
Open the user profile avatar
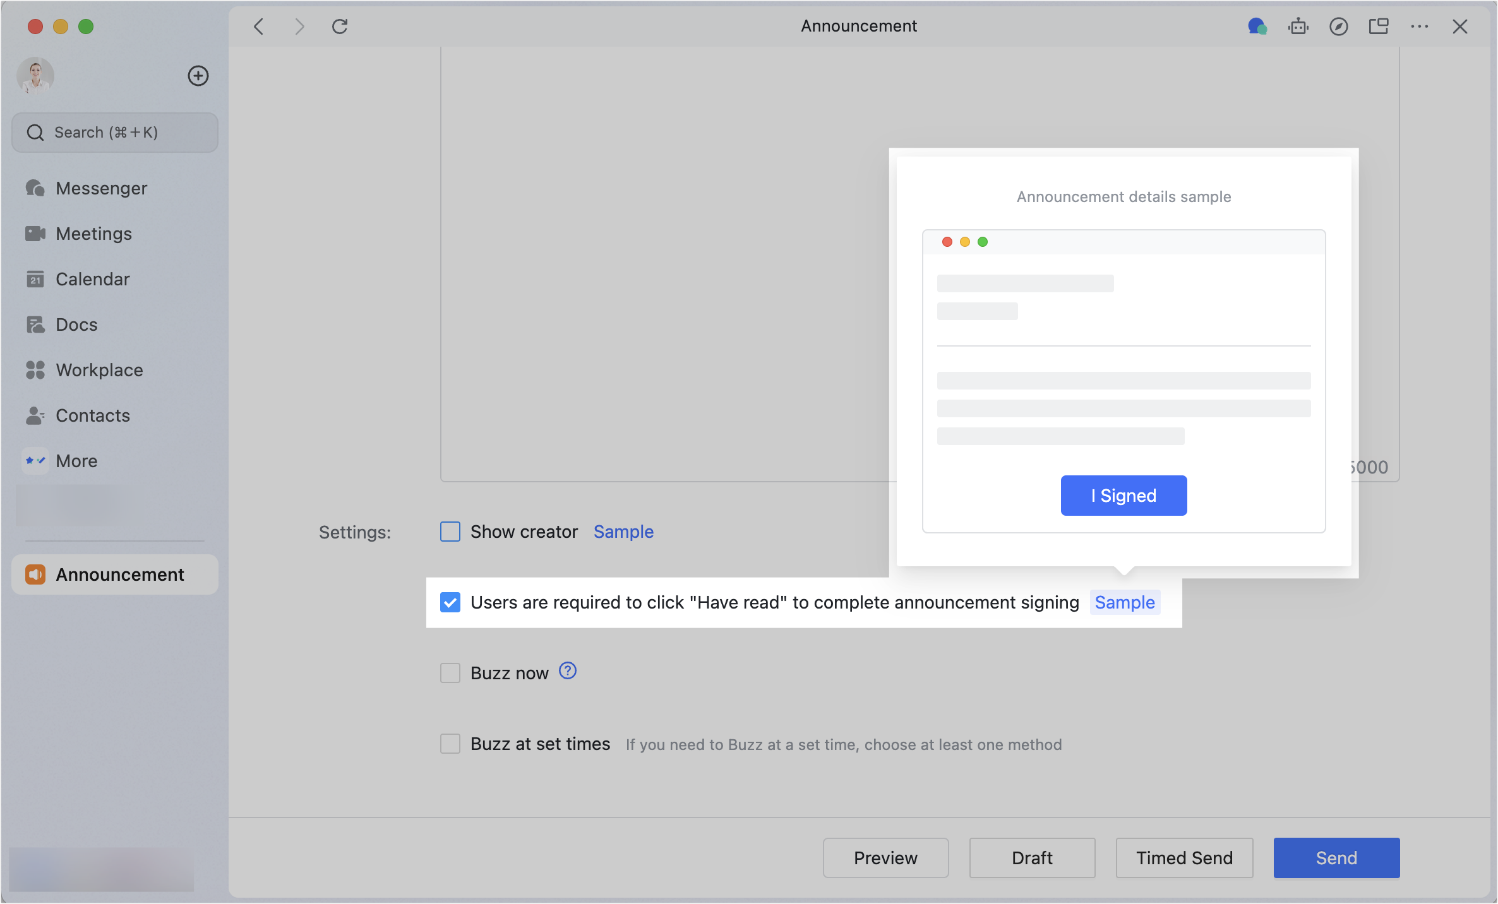pos(35,76)
